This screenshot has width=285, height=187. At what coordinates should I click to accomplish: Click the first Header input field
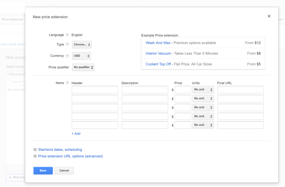(95, 90)
